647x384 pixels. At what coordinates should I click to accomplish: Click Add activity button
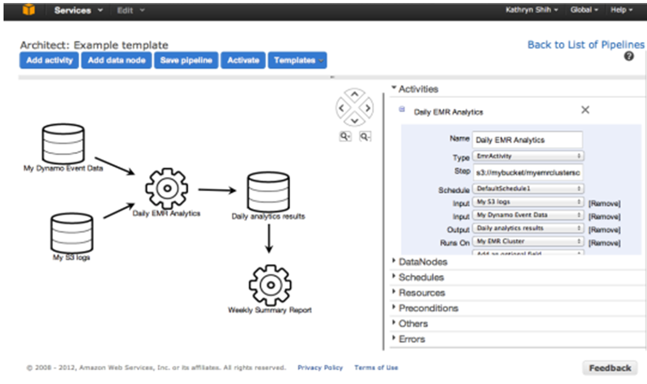coord(49,60)
